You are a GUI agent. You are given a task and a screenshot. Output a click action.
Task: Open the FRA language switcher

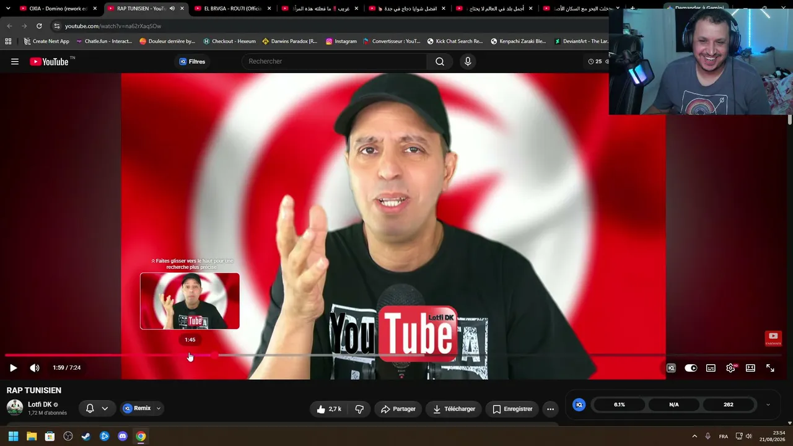tap(723, 437)
